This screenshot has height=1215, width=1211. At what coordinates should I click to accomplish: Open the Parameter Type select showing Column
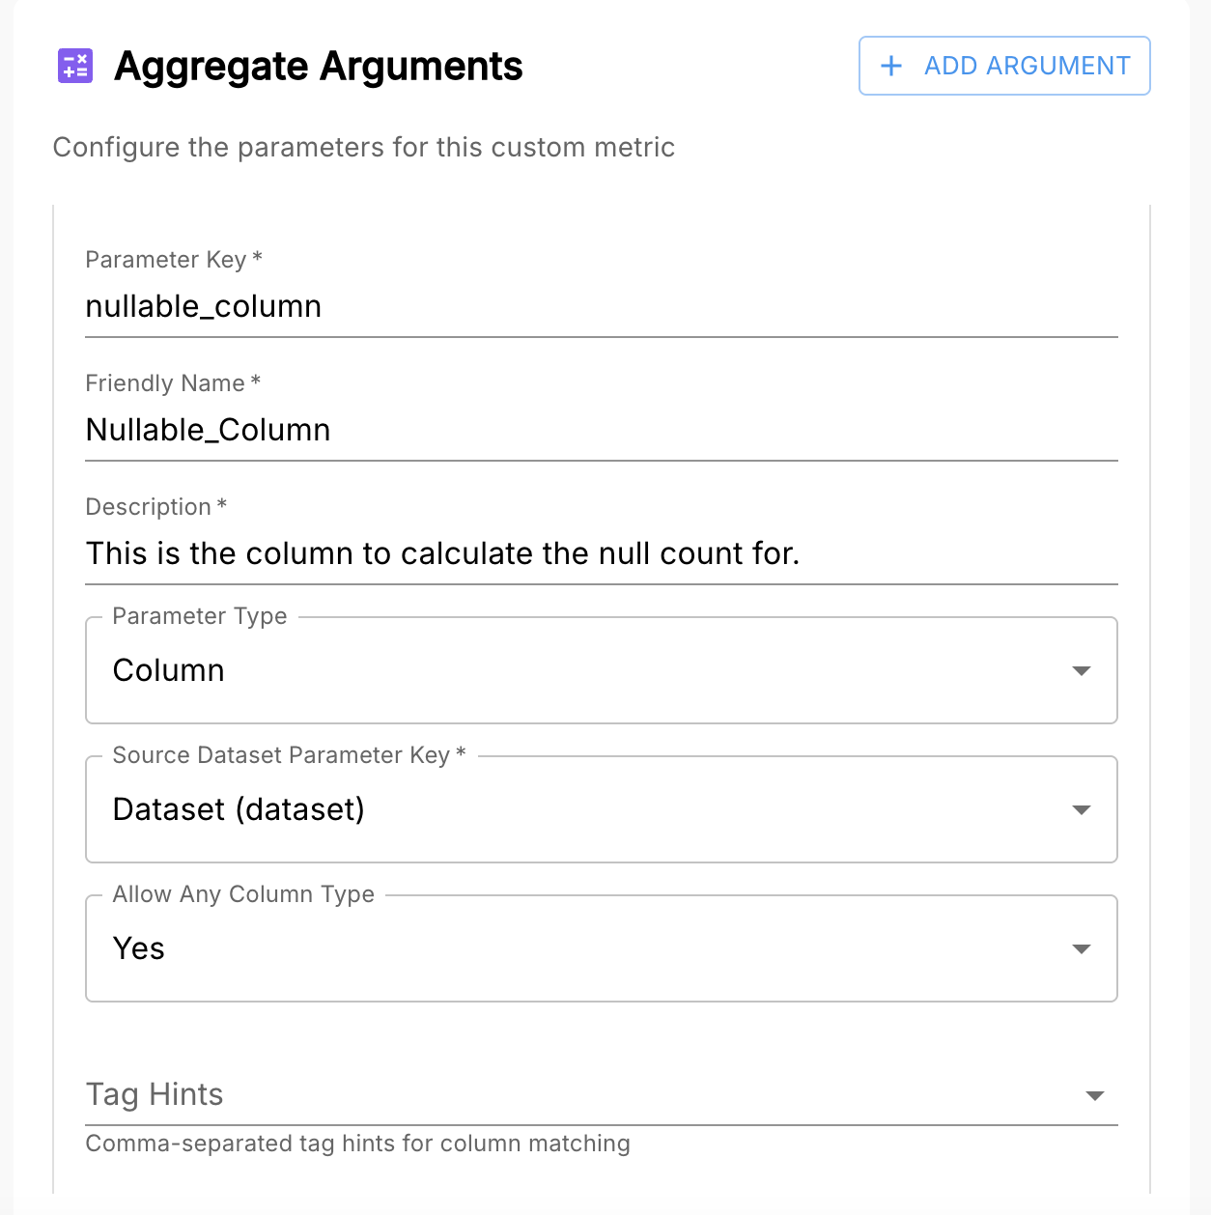pos(579,670)
